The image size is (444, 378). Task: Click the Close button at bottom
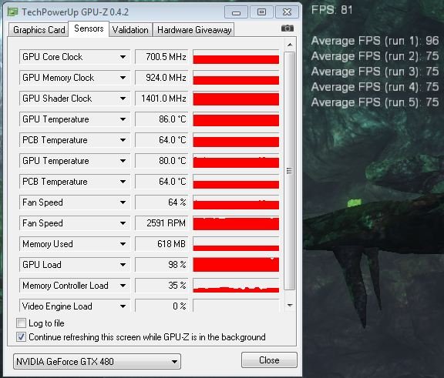coord(269,360)
